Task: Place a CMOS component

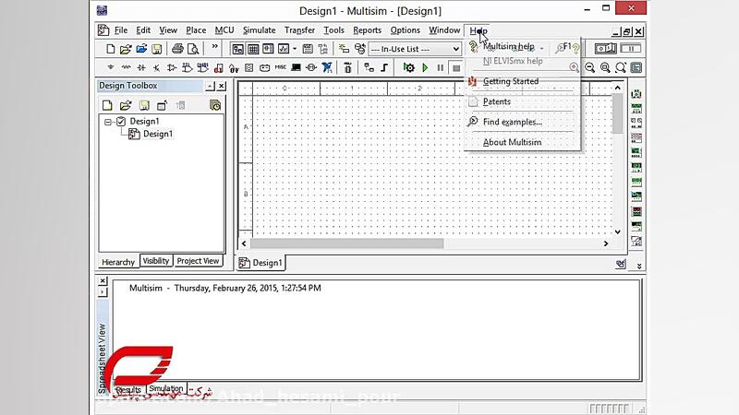Action: coord(202,67)
